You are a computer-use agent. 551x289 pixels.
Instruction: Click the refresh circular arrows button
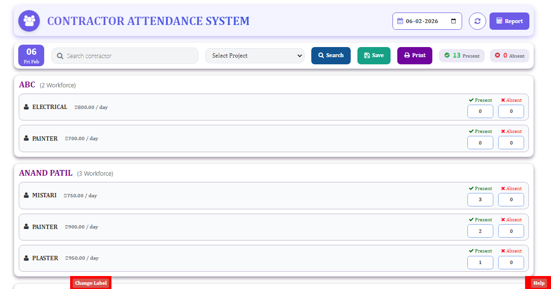[x=477, y=21]
